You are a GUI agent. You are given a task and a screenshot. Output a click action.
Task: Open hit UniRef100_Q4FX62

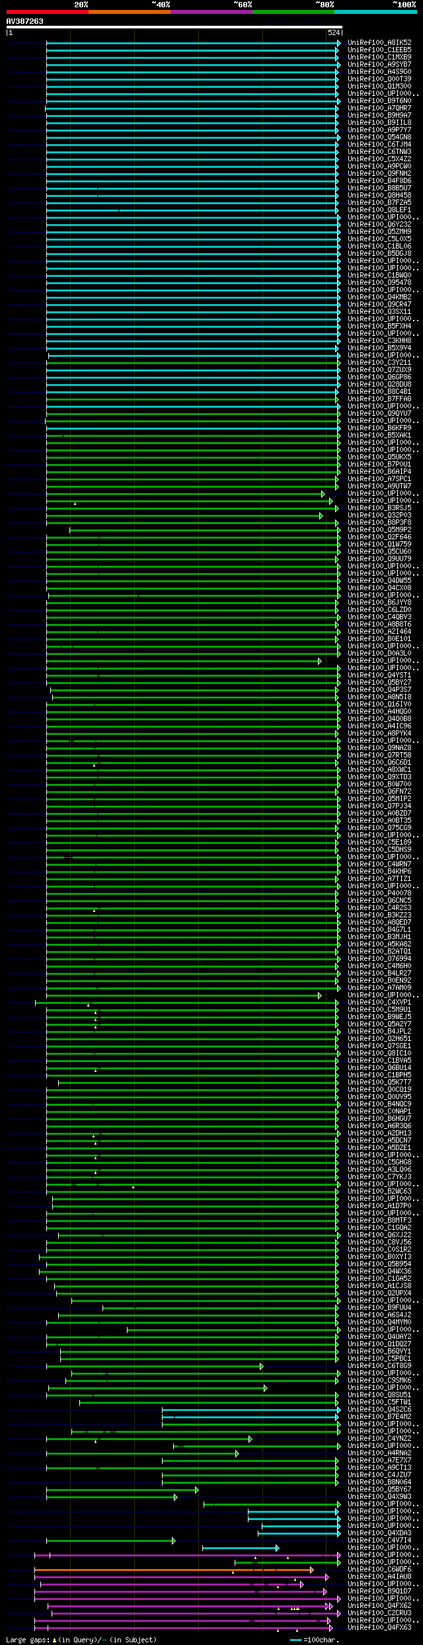click(379, 1605)
